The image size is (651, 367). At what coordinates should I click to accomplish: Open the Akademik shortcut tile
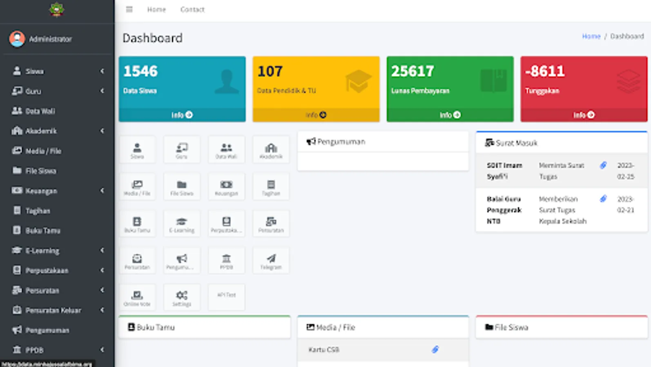coord(271,150)
